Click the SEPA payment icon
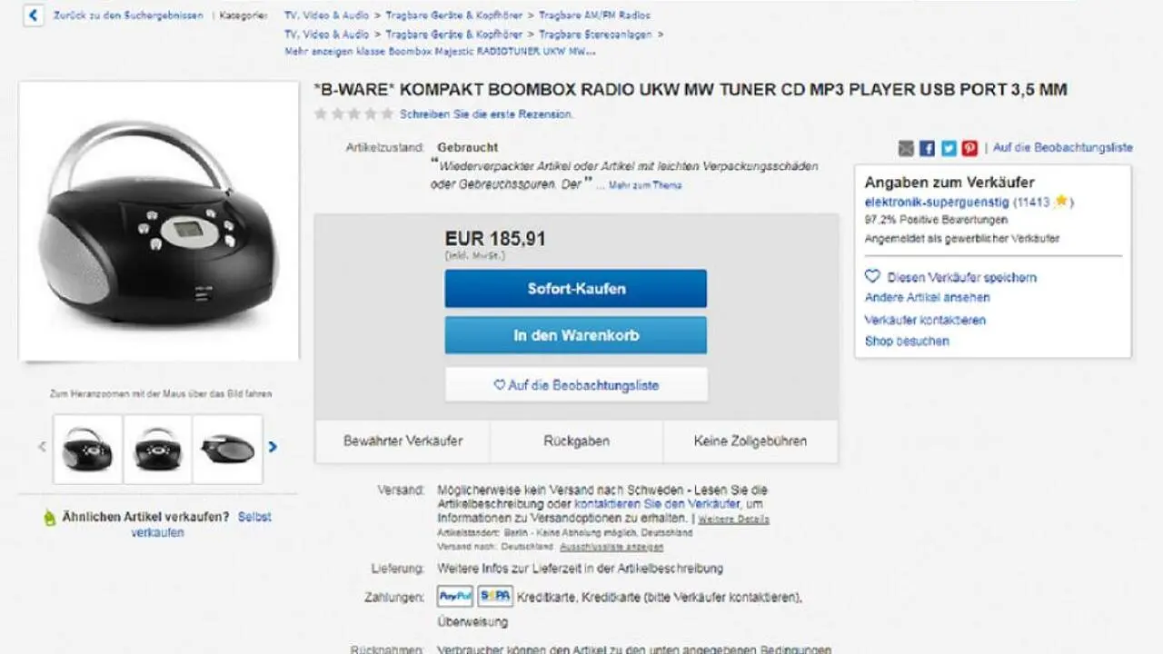This screenshot has width=1163, height=654. click(x=495, y=597)
